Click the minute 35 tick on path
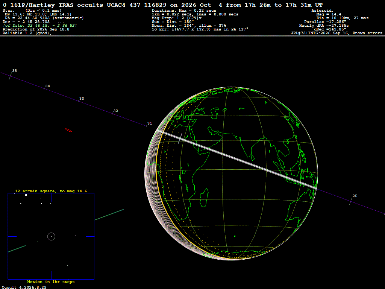This screenshot has height=289, width=385. tap(10, 76)
